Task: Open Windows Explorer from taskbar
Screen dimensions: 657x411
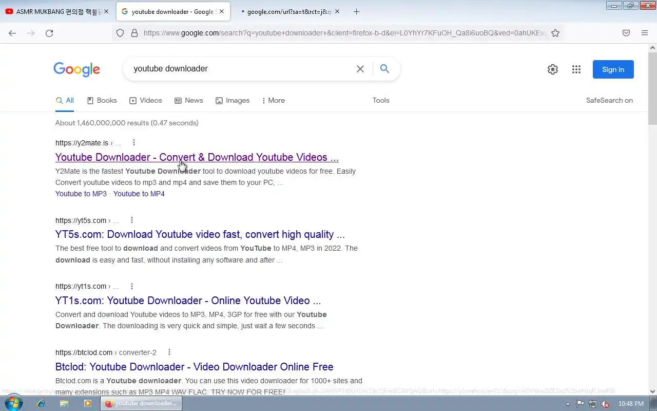Action: point(64,403)
